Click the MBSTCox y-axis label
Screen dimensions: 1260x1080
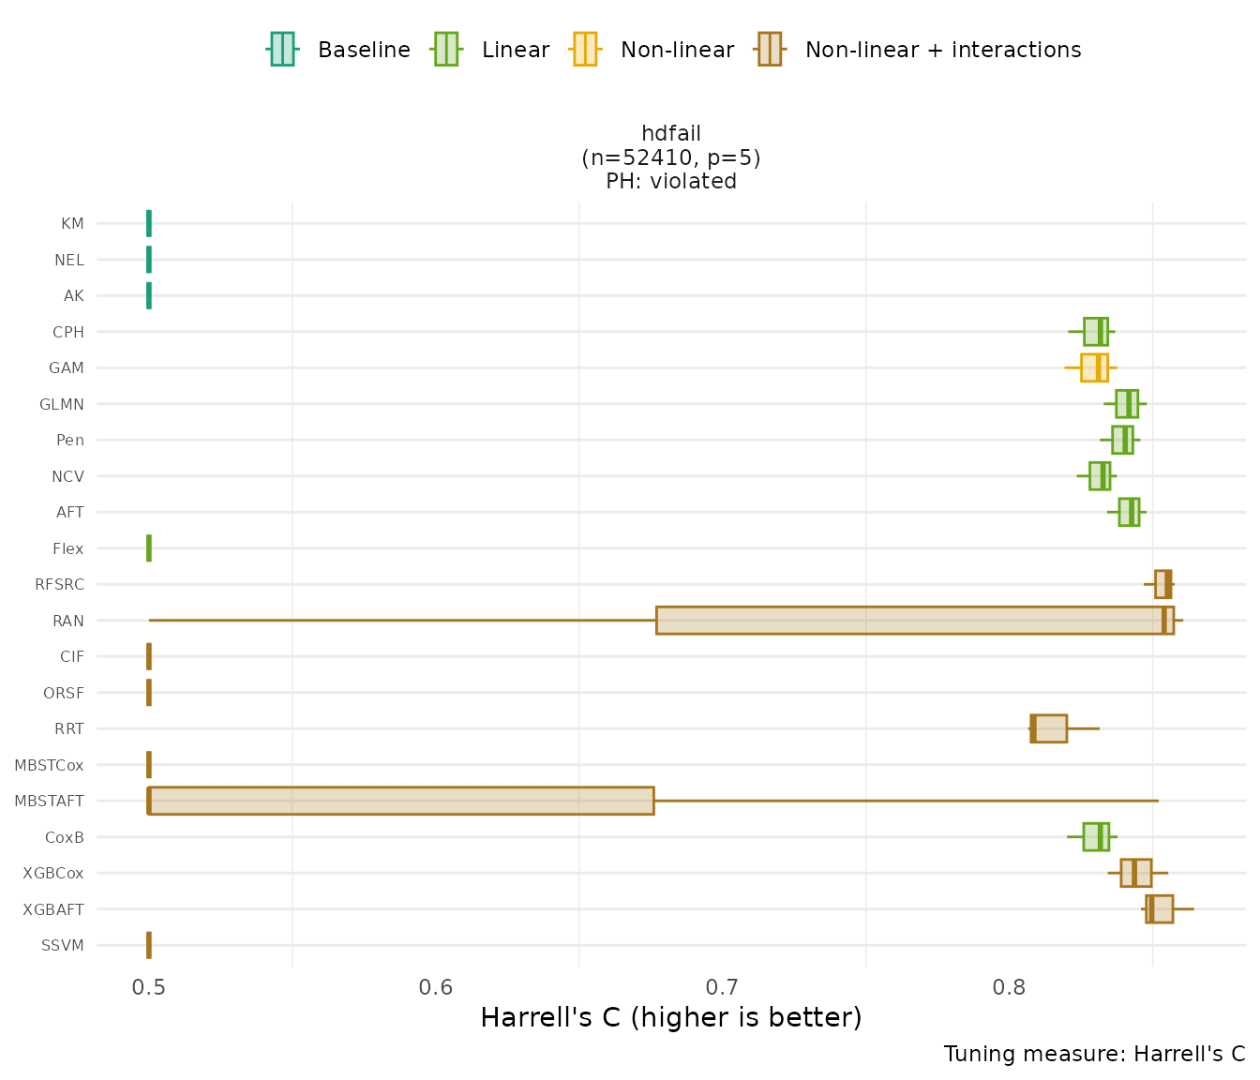click(49, 765)
